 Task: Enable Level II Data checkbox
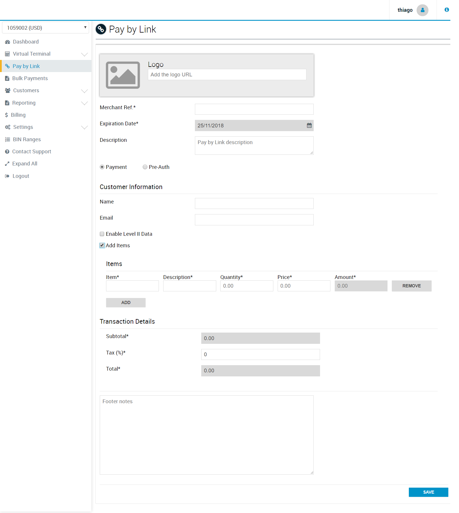(x=102, y=234)
